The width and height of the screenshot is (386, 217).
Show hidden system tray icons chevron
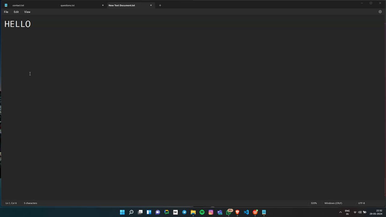pos(340,212)
